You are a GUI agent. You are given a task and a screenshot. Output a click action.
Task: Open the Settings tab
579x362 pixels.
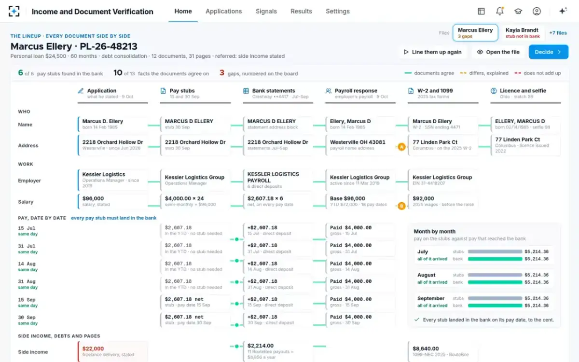338,11
